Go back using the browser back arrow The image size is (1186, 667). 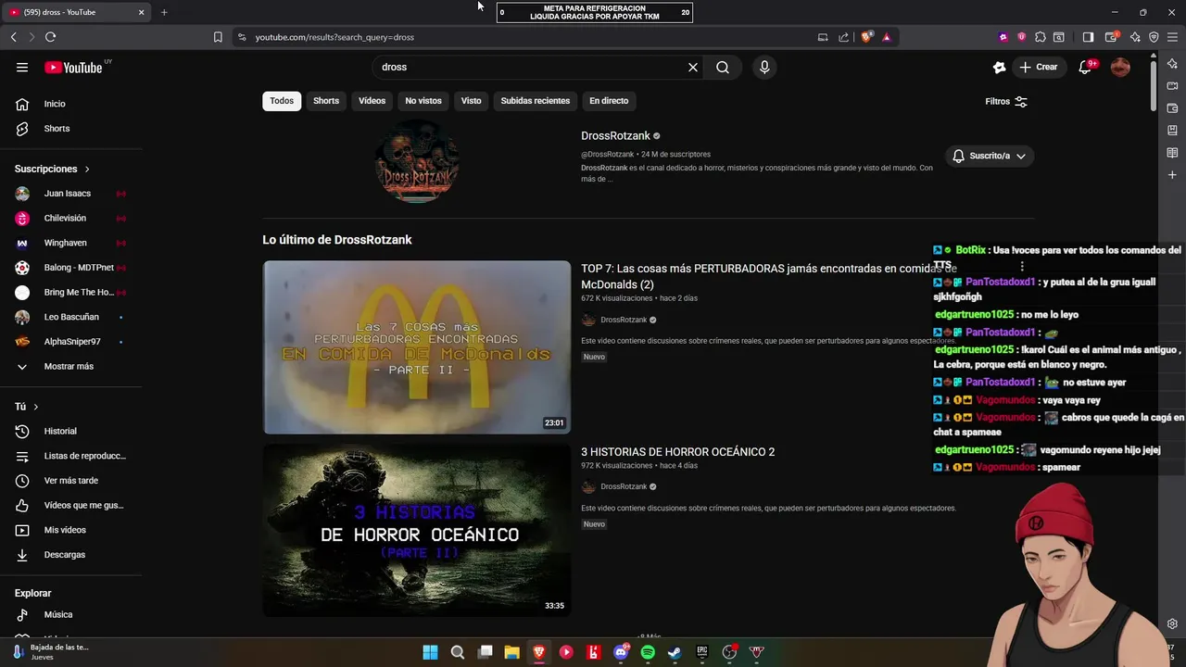point(13,37)
